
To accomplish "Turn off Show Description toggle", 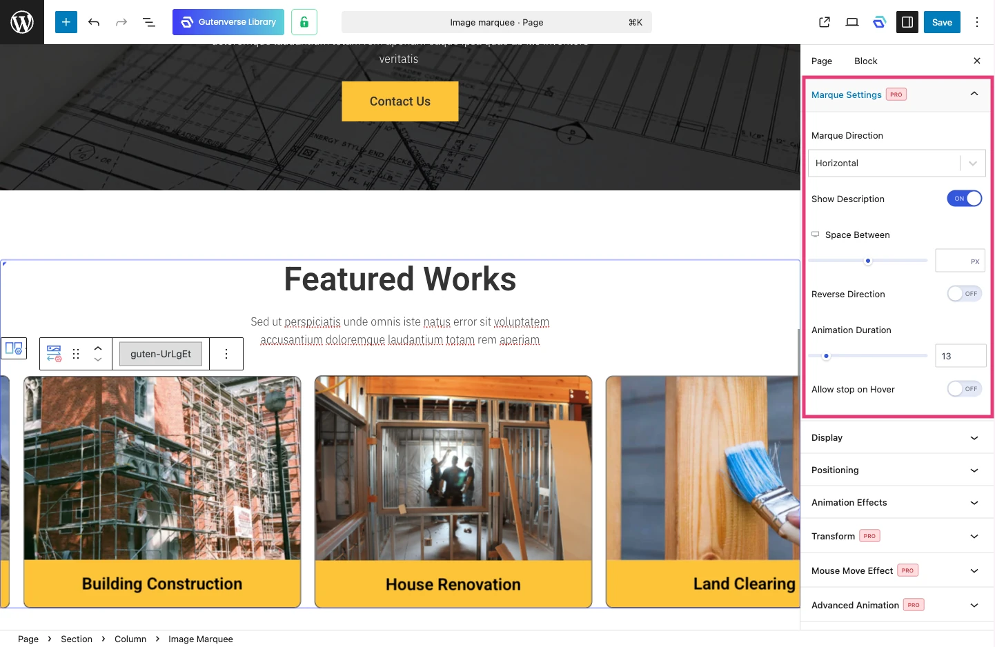I will (x=964, y=199).
